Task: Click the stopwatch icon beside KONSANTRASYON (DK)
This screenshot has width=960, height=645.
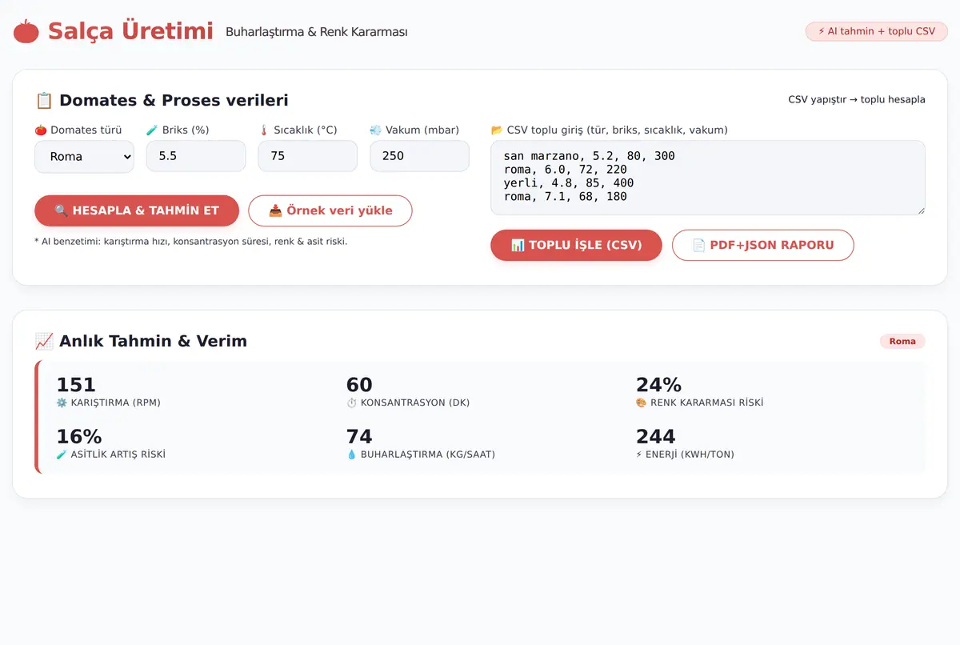Action: (351, 403)
